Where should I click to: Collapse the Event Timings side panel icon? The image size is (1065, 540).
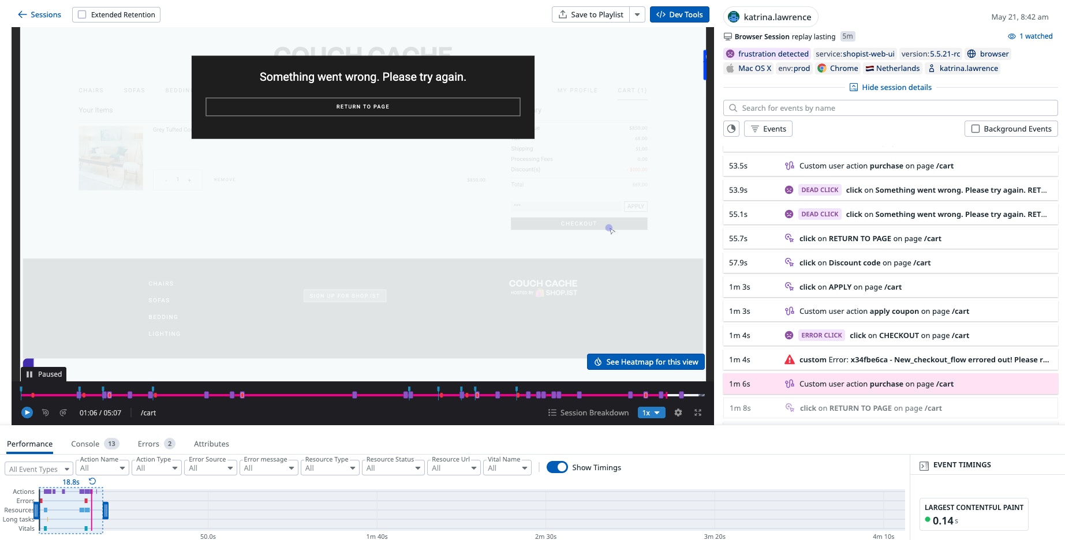[x=924, y=465]
